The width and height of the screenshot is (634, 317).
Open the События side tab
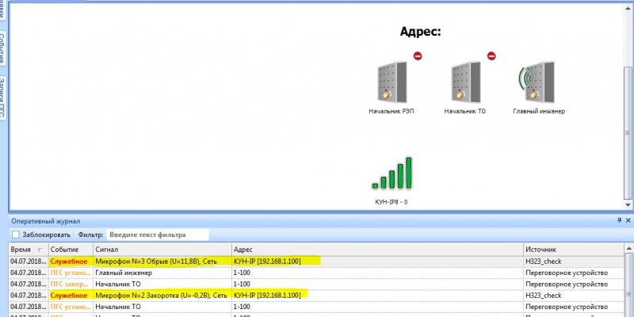(x=5, y=49)
